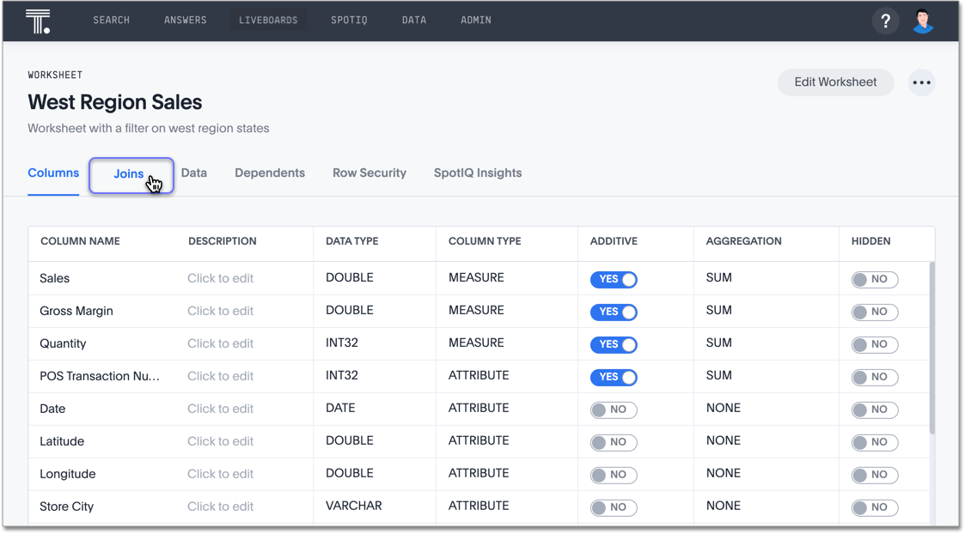965x534 pixels.
Task: Edit description field for Sales column
Action: pyautogui.click(x=221, y=279)
